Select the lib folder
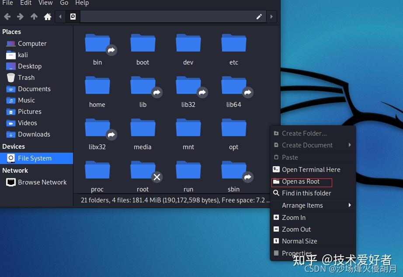This screenshot has width=403, height=277. click(x=143, y=92)
